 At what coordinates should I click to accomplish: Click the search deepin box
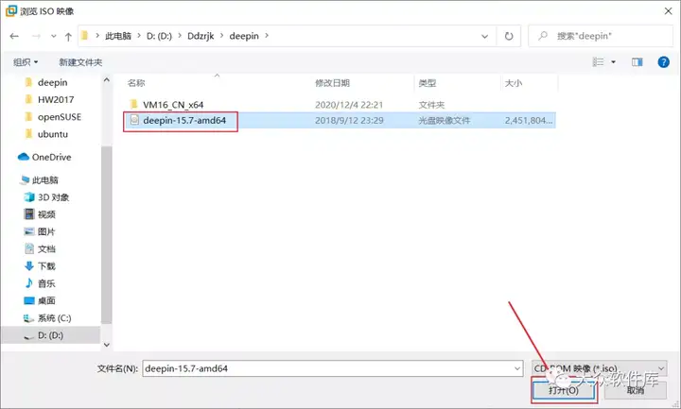click(601, 36)
